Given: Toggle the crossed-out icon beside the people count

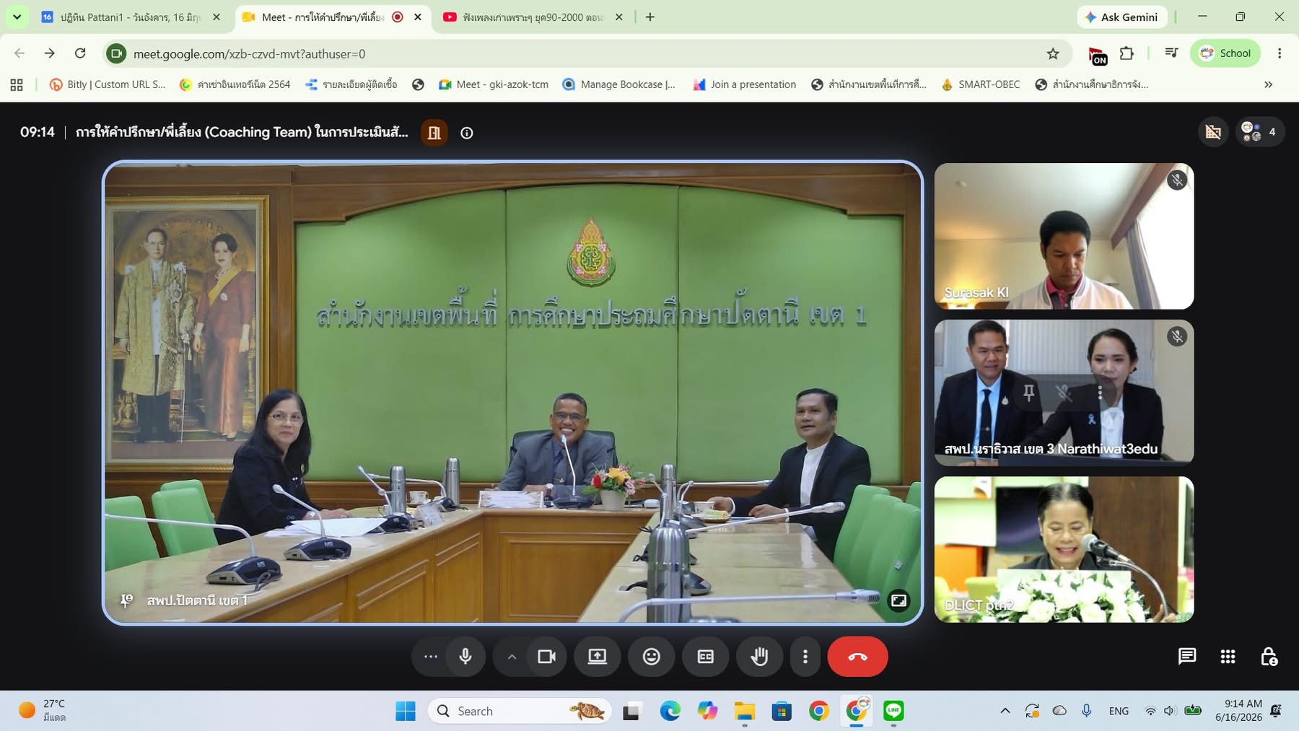Looking at the screenshot, I should click(1213, 132).
